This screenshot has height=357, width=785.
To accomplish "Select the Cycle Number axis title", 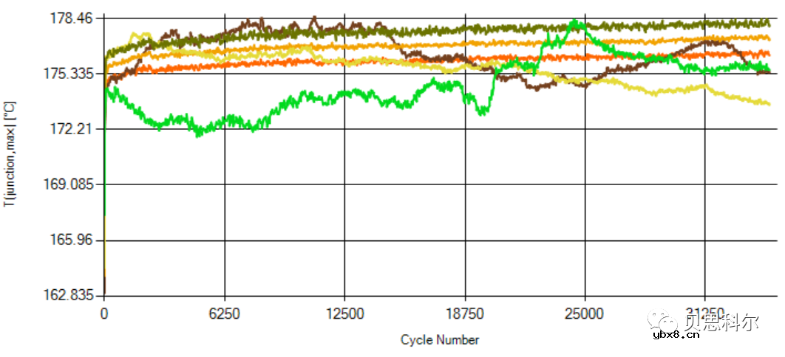I will 440,340.
